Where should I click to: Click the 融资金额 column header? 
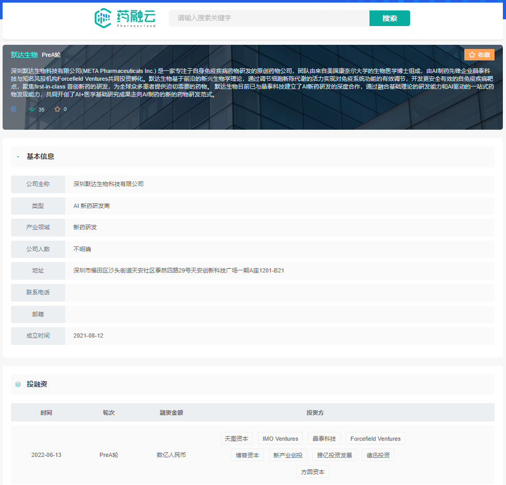pyautogui.click(x=171, y=413)
